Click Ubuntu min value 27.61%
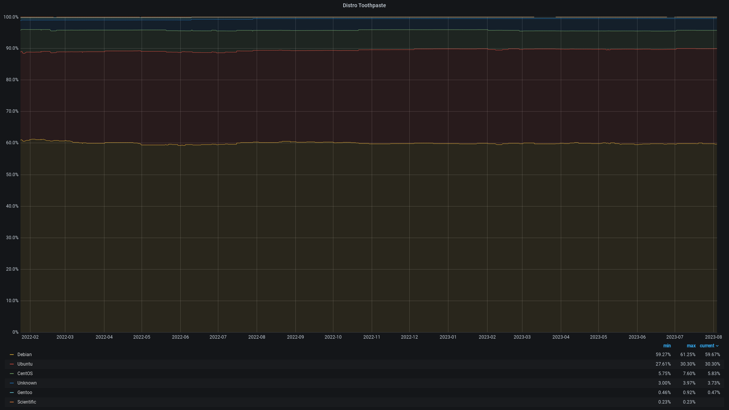 point(663,364)
